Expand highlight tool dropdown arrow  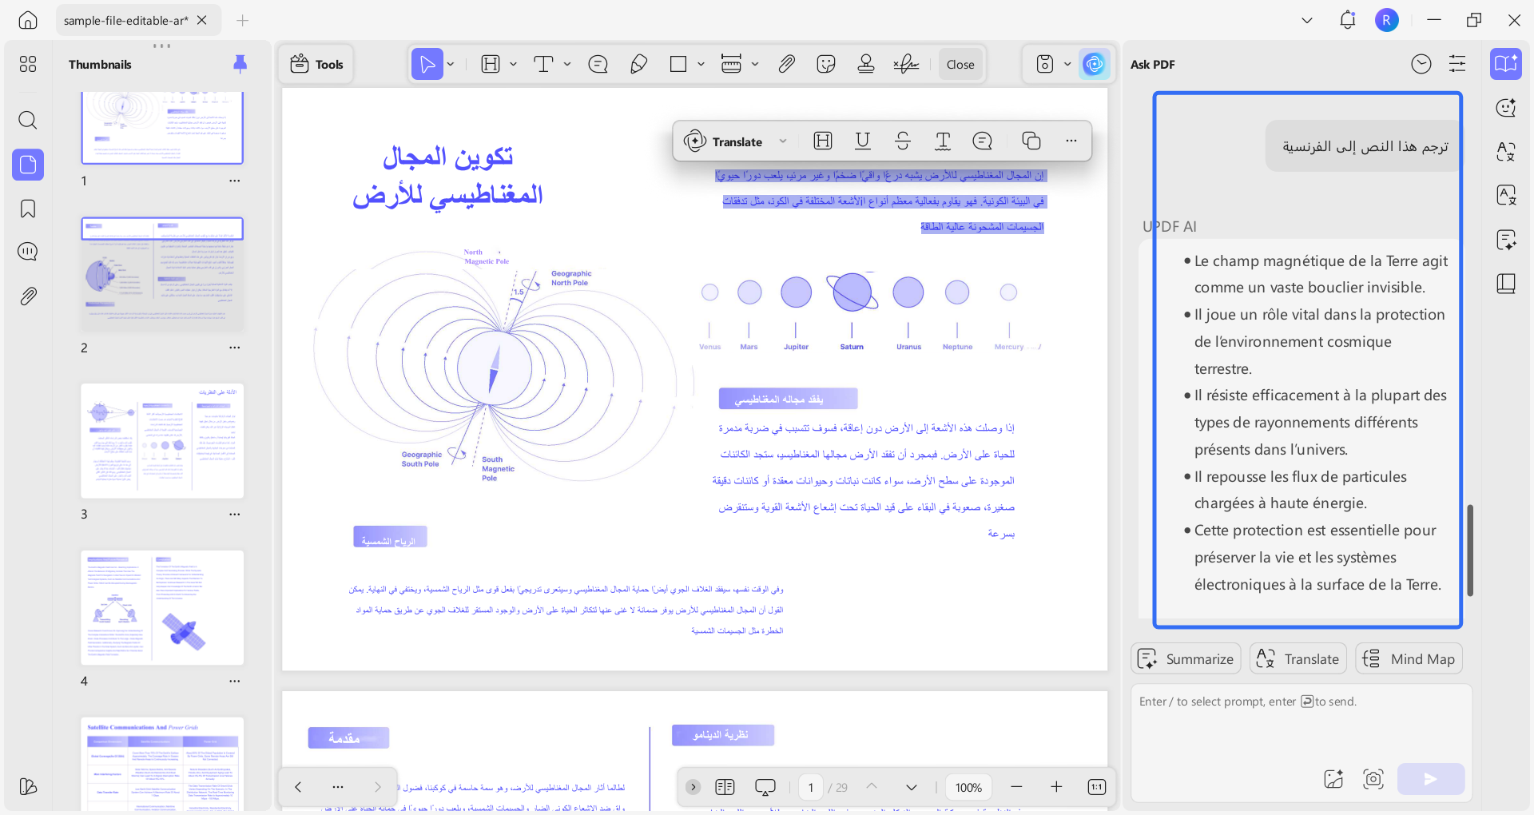513,64
